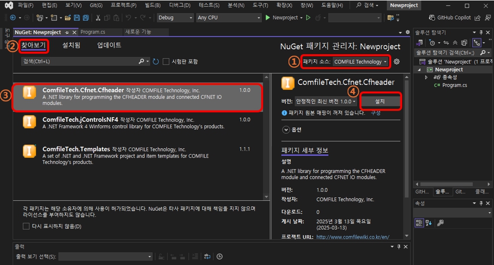Screen dimensions: 494x265
Task: Open the 패키지 소스 COMFILE Technology dropdown
Action: point(361,62)
